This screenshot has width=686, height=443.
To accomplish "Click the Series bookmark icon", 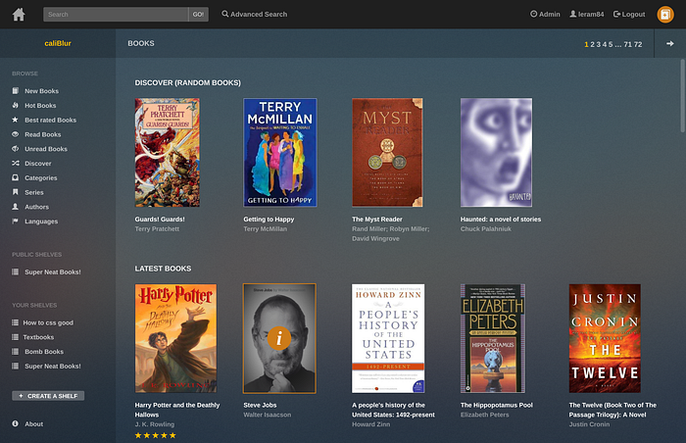I will tap(16, 192).
